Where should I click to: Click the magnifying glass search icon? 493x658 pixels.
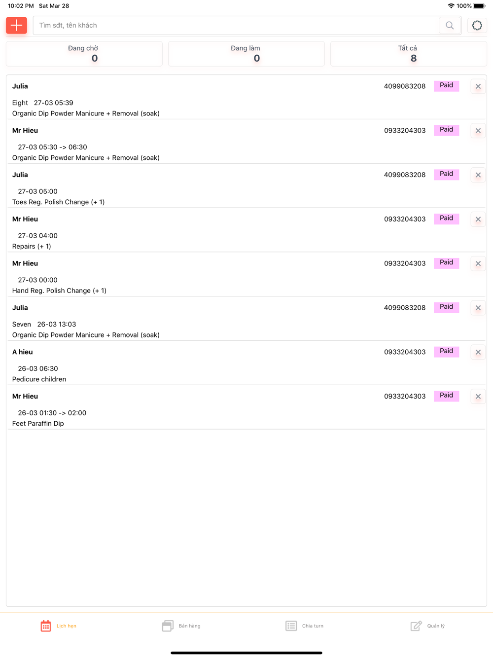click(x=450, y=26)
